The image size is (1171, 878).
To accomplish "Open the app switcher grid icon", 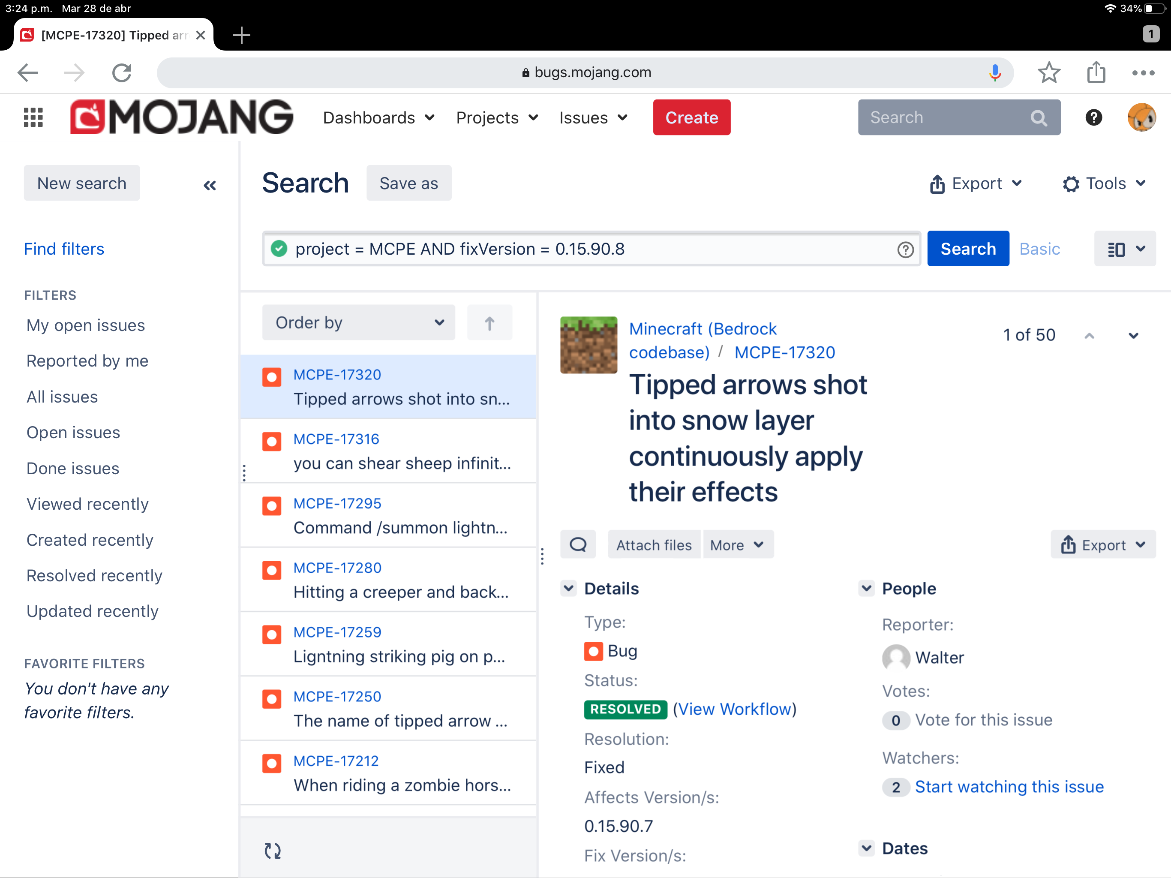I will 33,117.
